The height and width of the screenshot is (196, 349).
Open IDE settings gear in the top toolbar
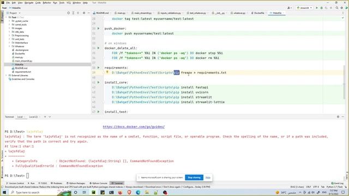(x=342, y=8)
